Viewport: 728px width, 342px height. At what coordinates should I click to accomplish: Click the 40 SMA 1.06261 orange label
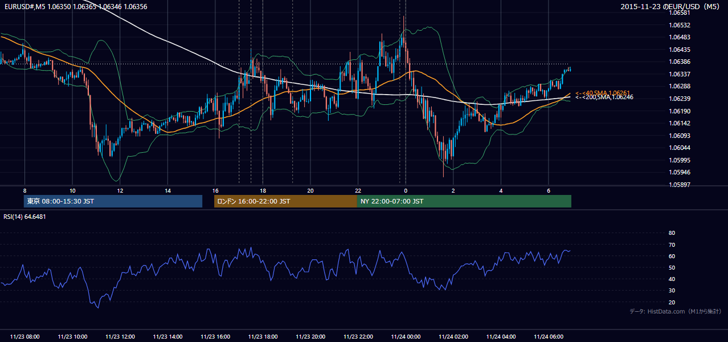602,92
